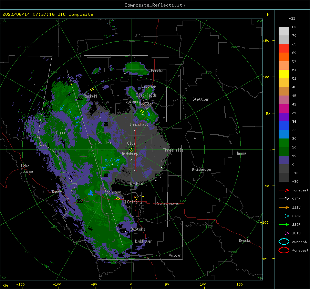Select the dark blue 36 dBZ swatch
The width and height of the screenshot is (310, 289).
(284, 125)
